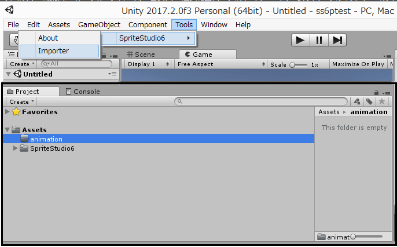Image resolution: width=397 pixels, height=247 pixels.
Task: Pause the game with the Pause button
Action: pos(319,40)
